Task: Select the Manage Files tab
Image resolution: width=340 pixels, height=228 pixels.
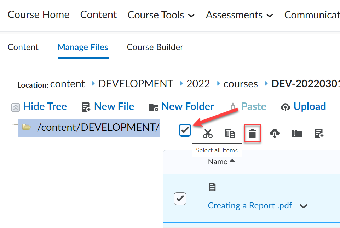Action: pyautogui.click(x=83, y=47)
